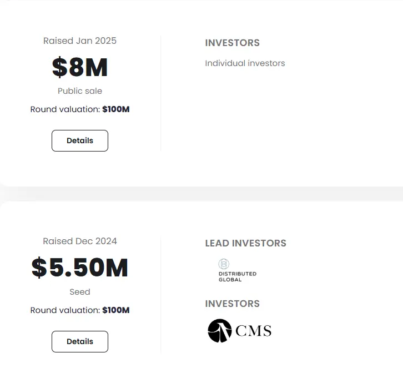Open Details for the $5.50M seed round

[80, 341]
